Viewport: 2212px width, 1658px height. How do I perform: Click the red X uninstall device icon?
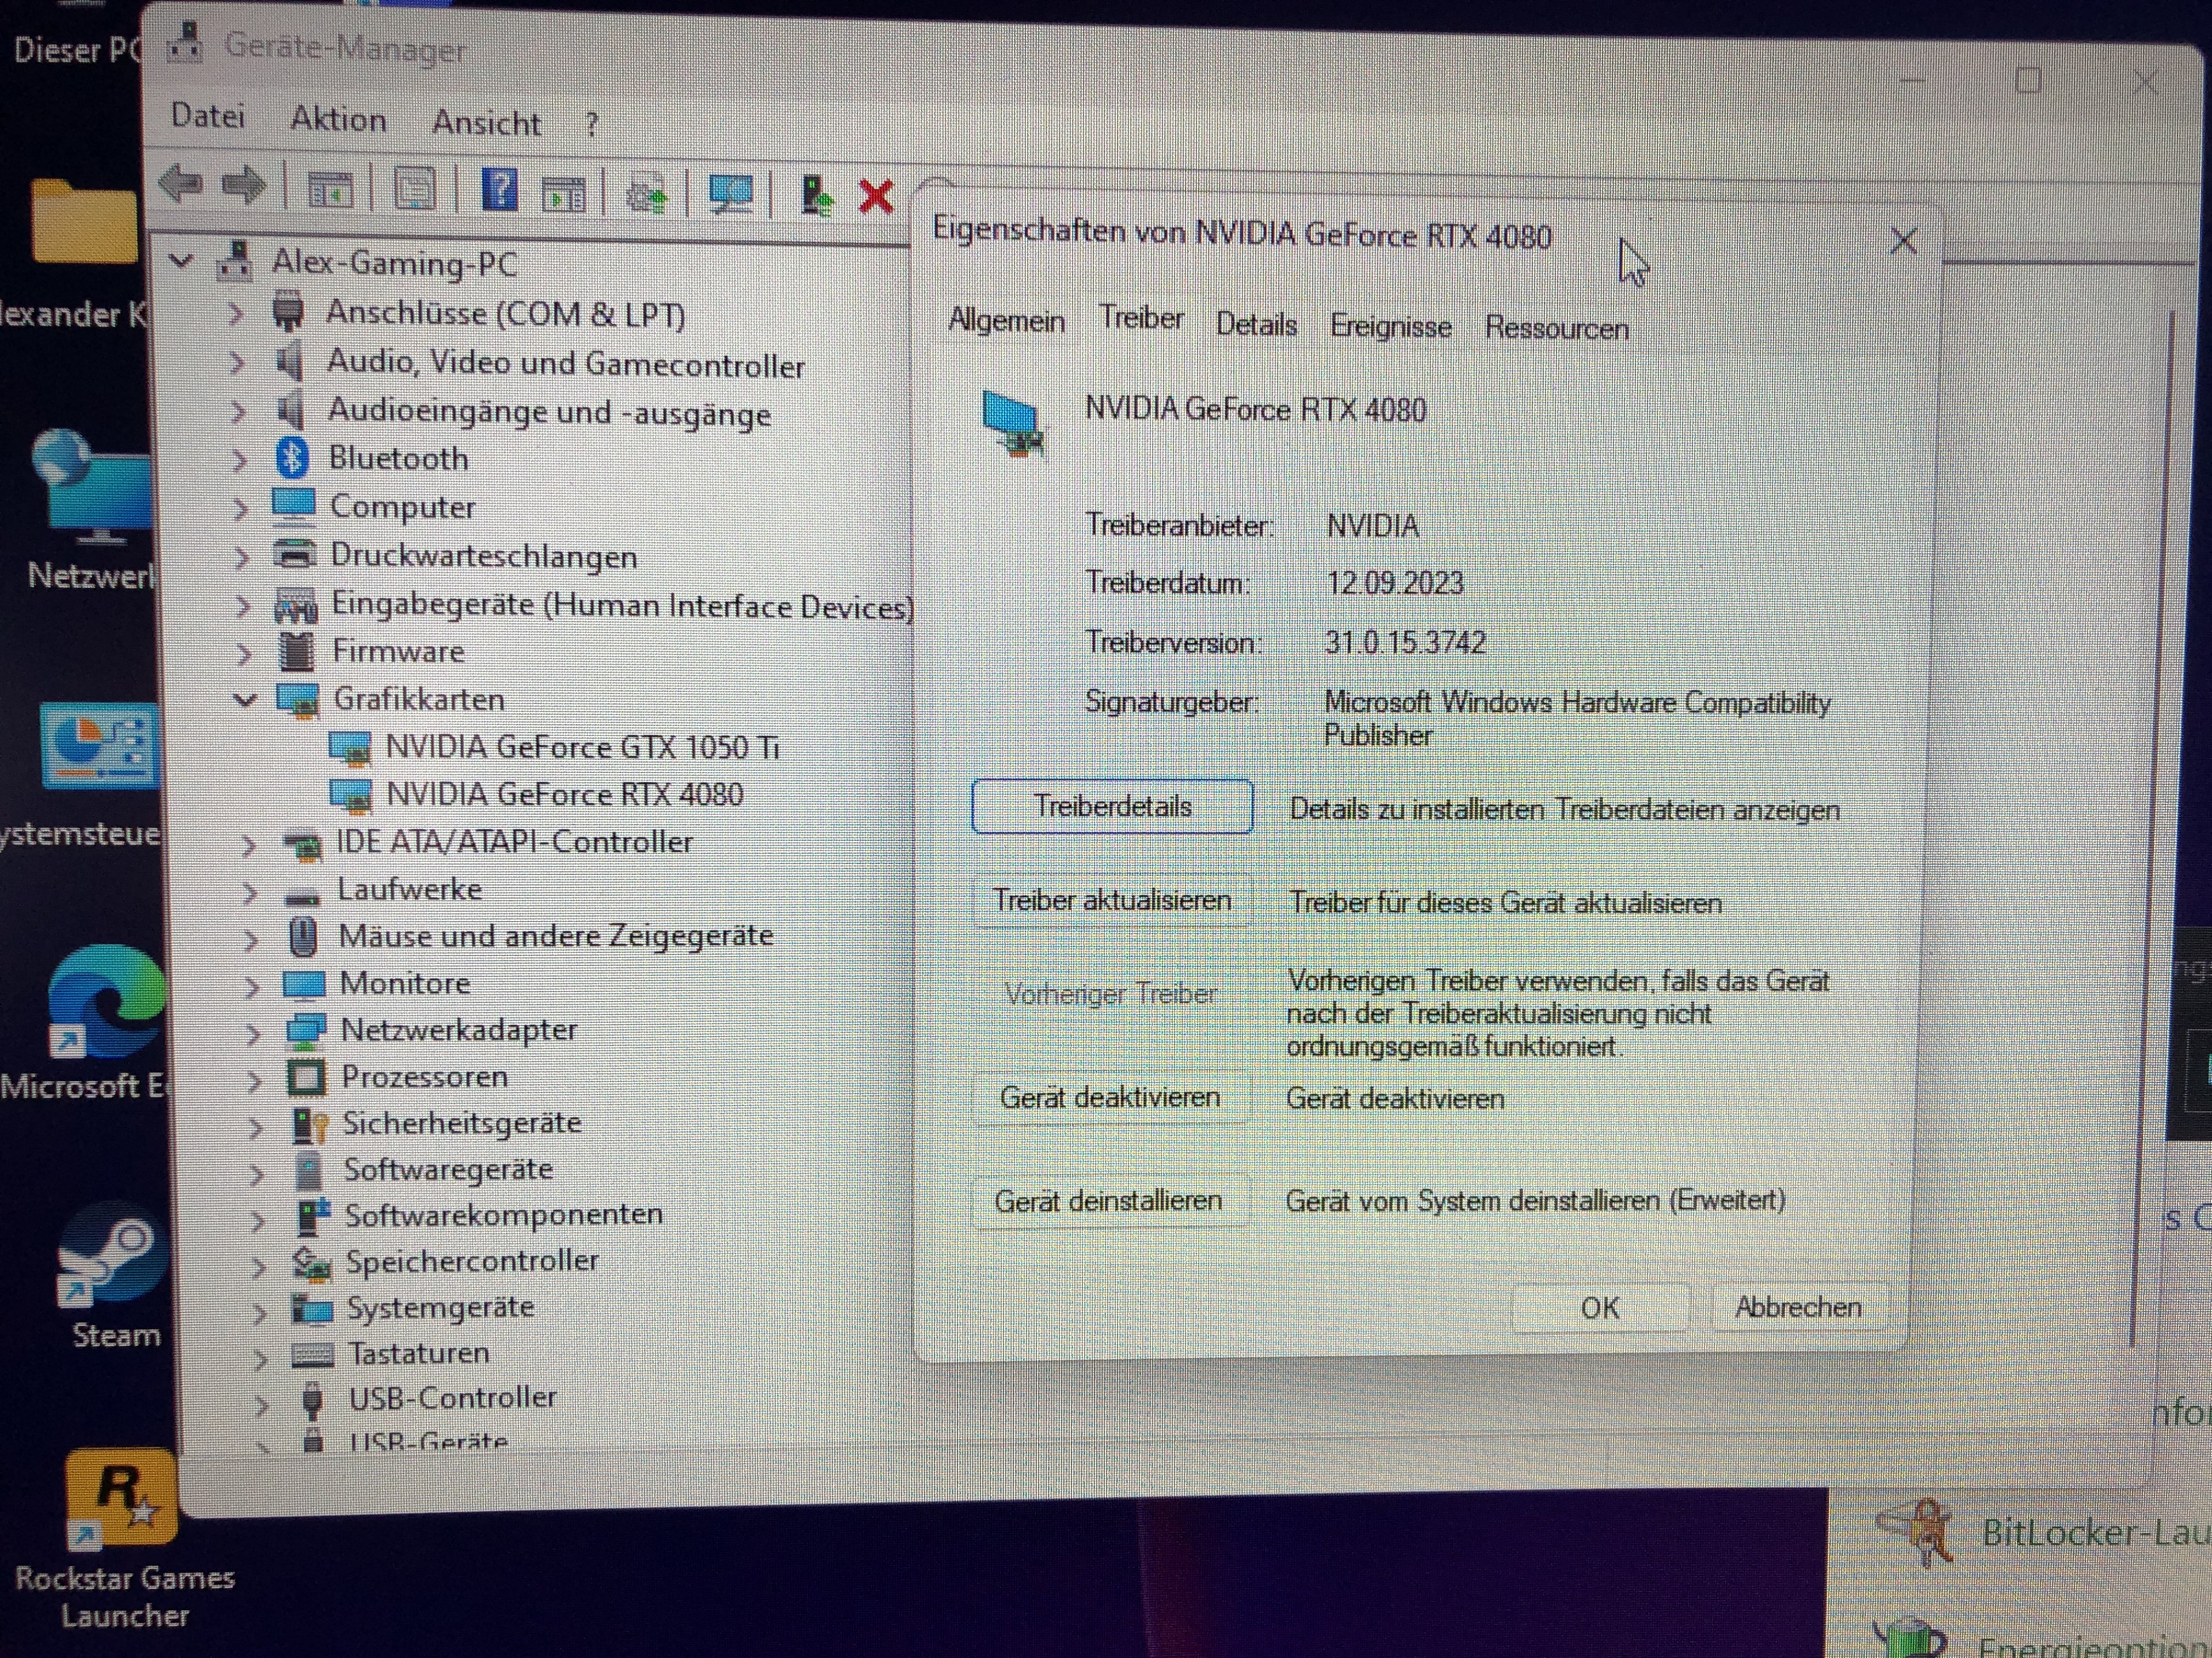pos(876,196)
